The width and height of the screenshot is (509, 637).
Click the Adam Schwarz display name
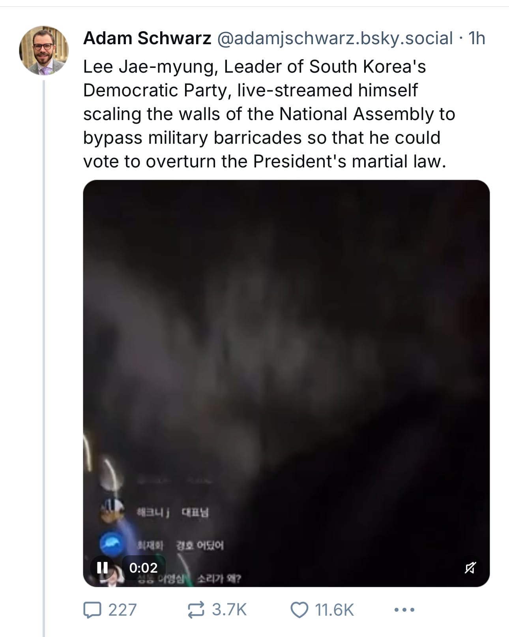147,38
